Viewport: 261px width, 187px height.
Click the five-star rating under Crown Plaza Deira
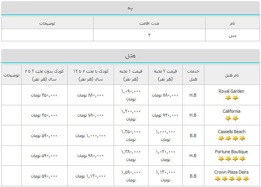coord(232,179)
